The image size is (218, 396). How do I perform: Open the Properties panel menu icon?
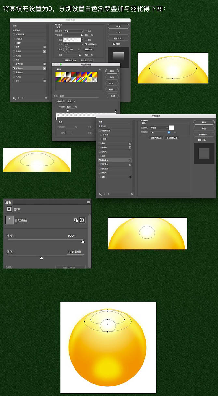tap(88, 202)
